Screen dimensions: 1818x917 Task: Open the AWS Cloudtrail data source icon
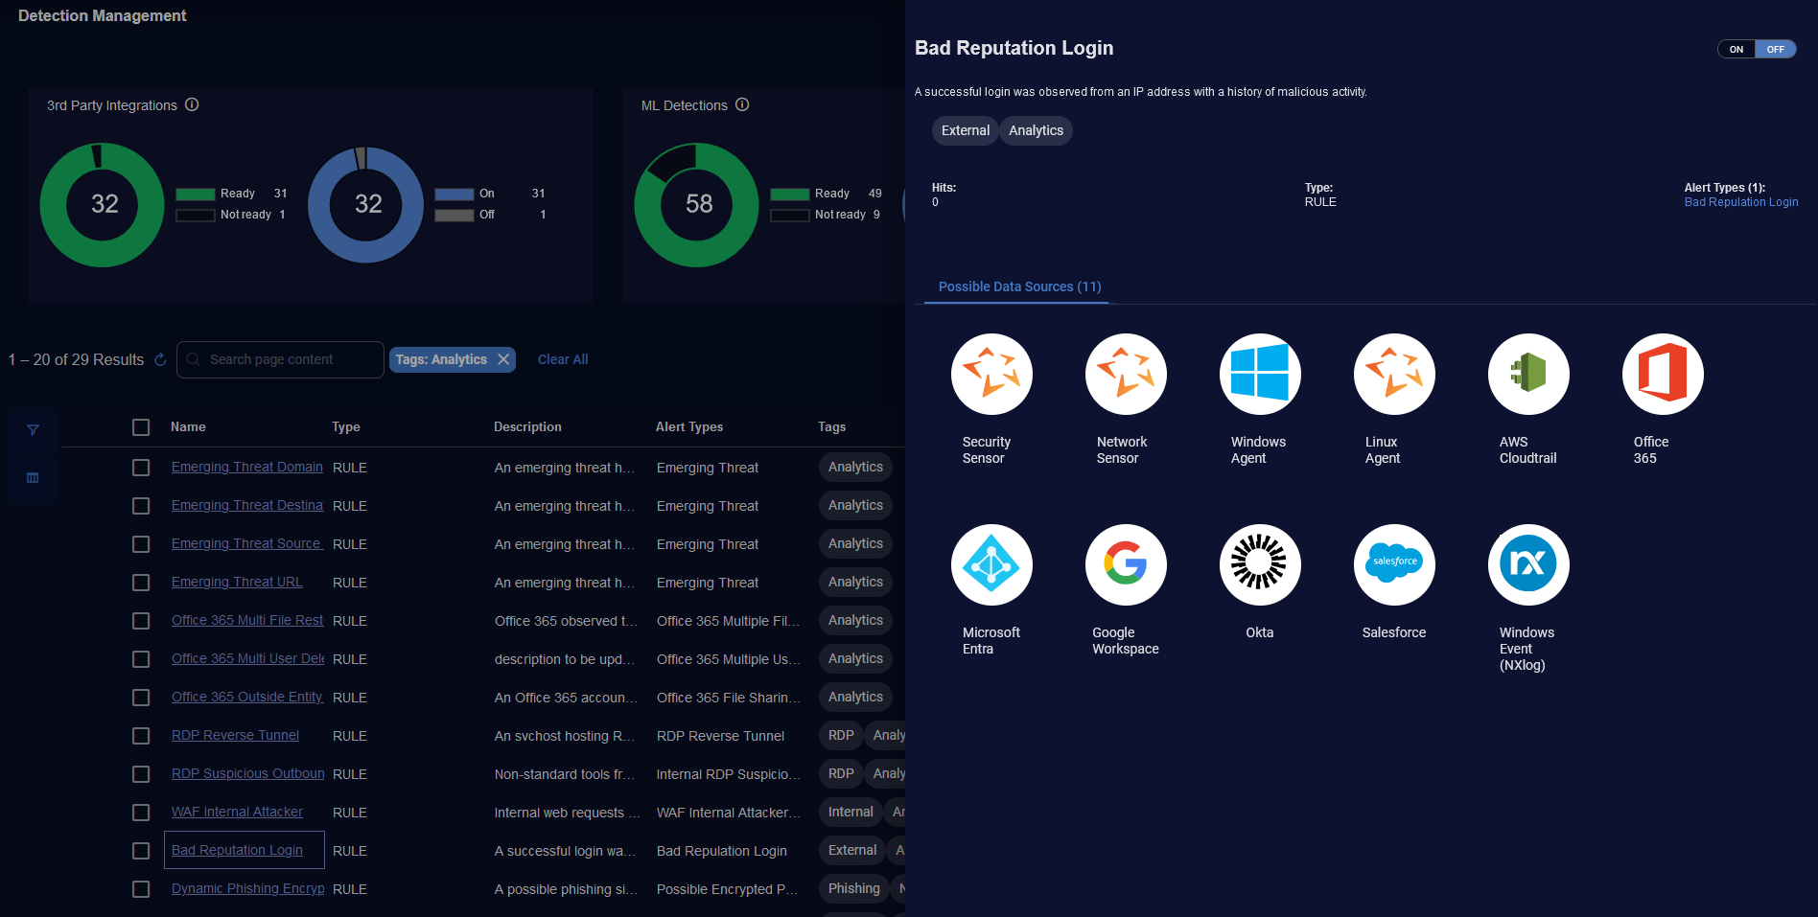1527,374
